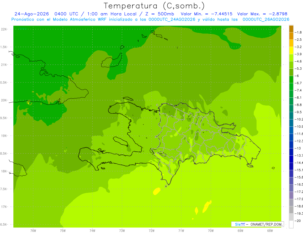The height and width of the screenshot is (234, 303).
Task: Click the "ONAMET/REP.DOM." credit label
Action: pos(266,224)
